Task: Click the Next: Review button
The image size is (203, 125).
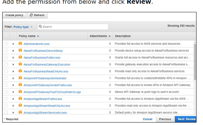Action: click(186, 119)
